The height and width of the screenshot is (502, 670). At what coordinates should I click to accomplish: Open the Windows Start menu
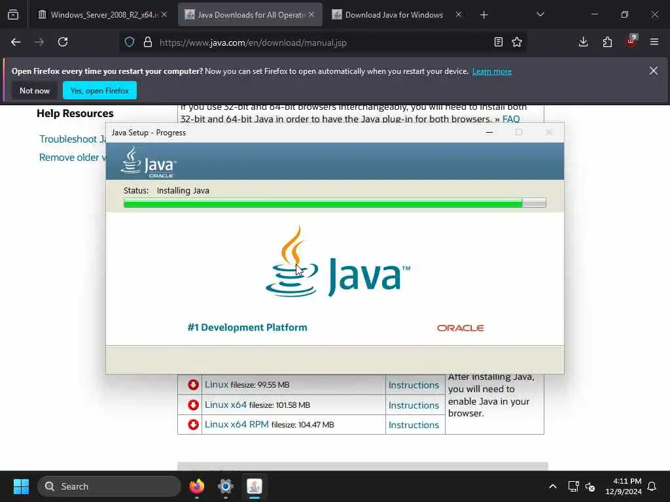[x=21, y=486]
